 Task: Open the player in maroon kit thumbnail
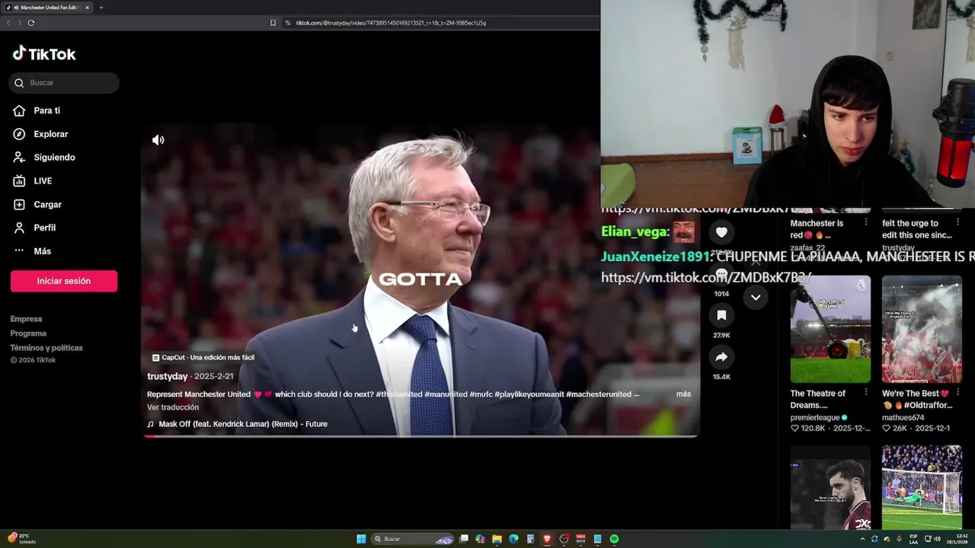click(830, 487)
